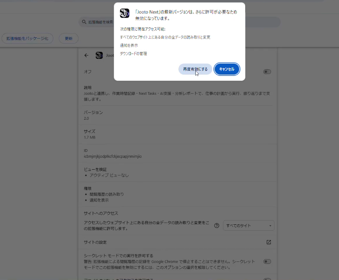Click アクティブ ビューなし text

(109, 175)
